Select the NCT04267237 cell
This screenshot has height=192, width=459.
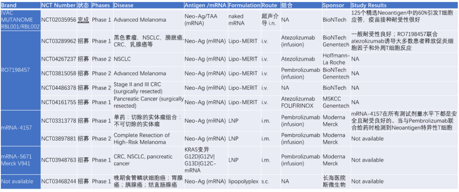58,59
